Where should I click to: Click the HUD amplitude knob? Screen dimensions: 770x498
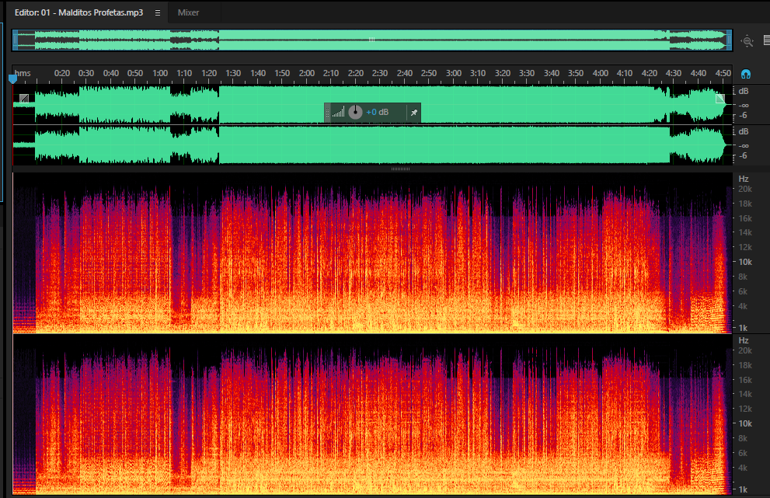(x=355, y=112)
